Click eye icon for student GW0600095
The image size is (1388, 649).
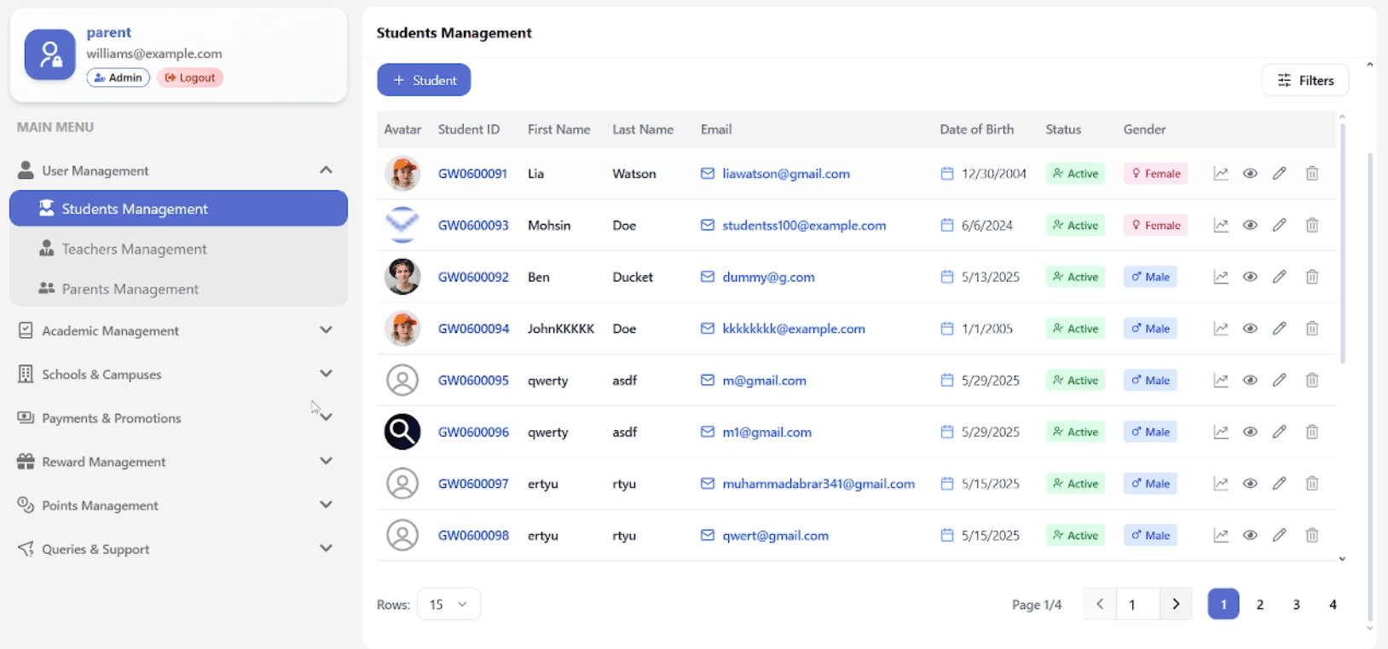pos(1250,381)
